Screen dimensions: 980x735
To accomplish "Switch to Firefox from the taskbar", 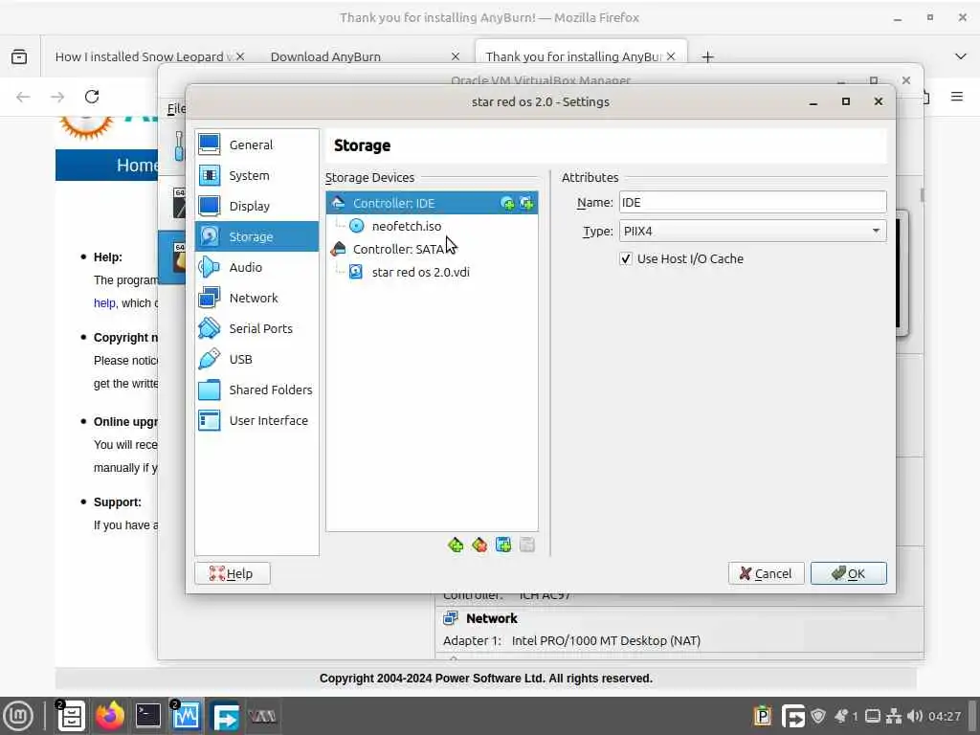I will tap(110, 716).
